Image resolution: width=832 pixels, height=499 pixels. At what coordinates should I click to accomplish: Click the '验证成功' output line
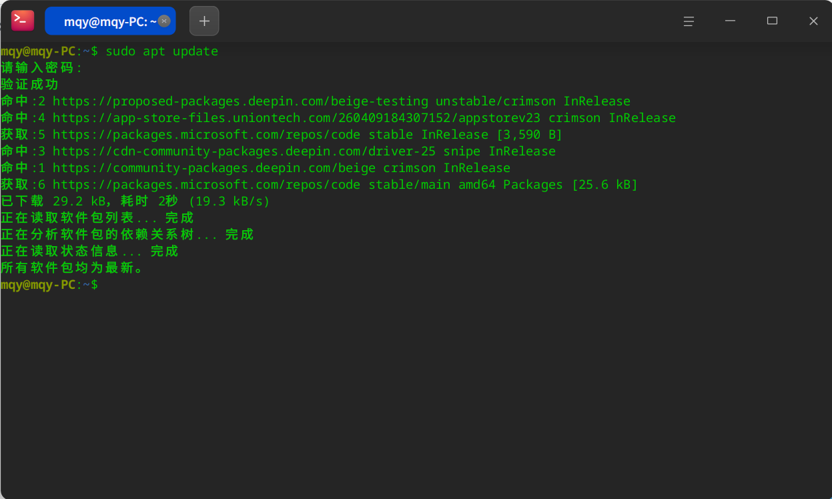tap(30, 85)
